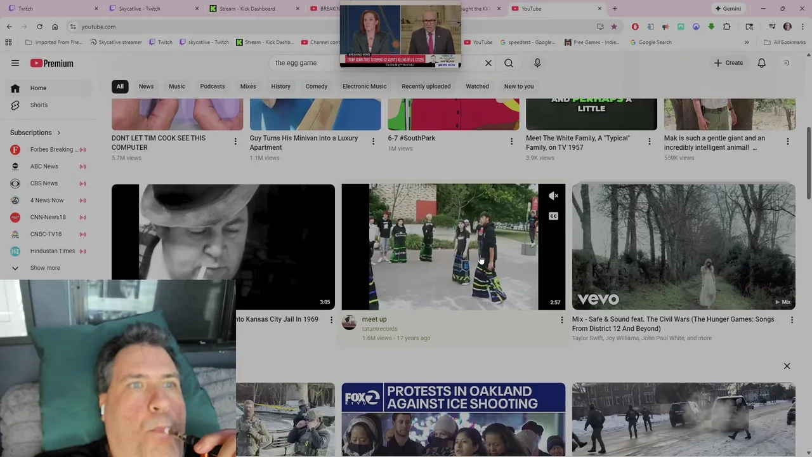Click the browser Home icon

[x=55, y=27]
